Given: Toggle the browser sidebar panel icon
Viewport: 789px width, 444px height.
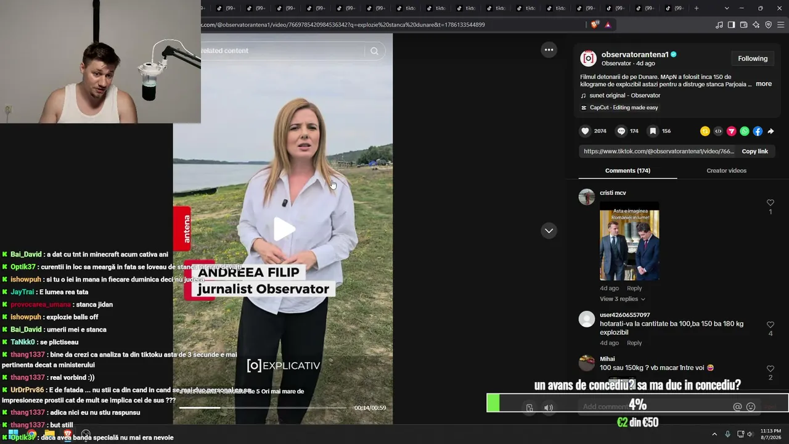Looking at the screenshot, I should coord(731,25).
